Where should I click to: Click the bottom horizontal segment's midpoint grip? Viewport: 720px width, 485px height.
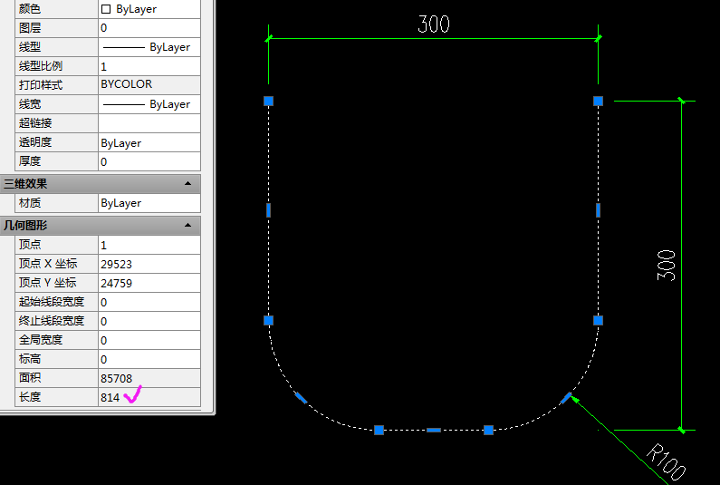(434, 431)
